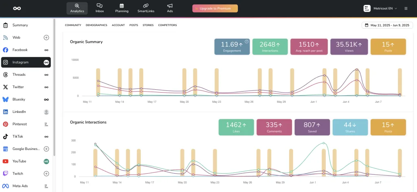Open TikTok in the sidebar

(x=18, y=137)
